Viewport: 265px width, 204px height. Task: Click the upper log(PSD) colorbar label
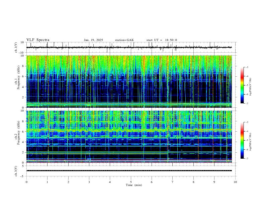250,87
